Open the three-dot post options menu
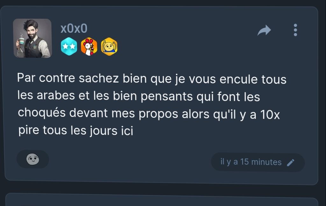Viewport: 326px width, 206px height. coord(295,30)
